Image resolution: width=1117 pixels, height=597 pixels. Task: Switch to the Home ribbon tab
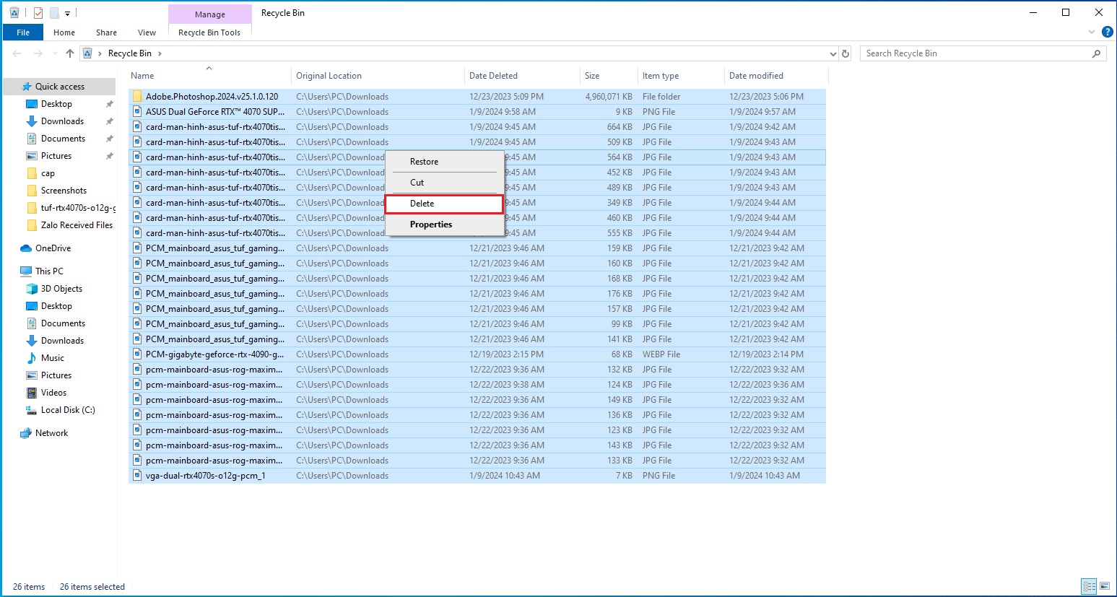tap(64, 32)
